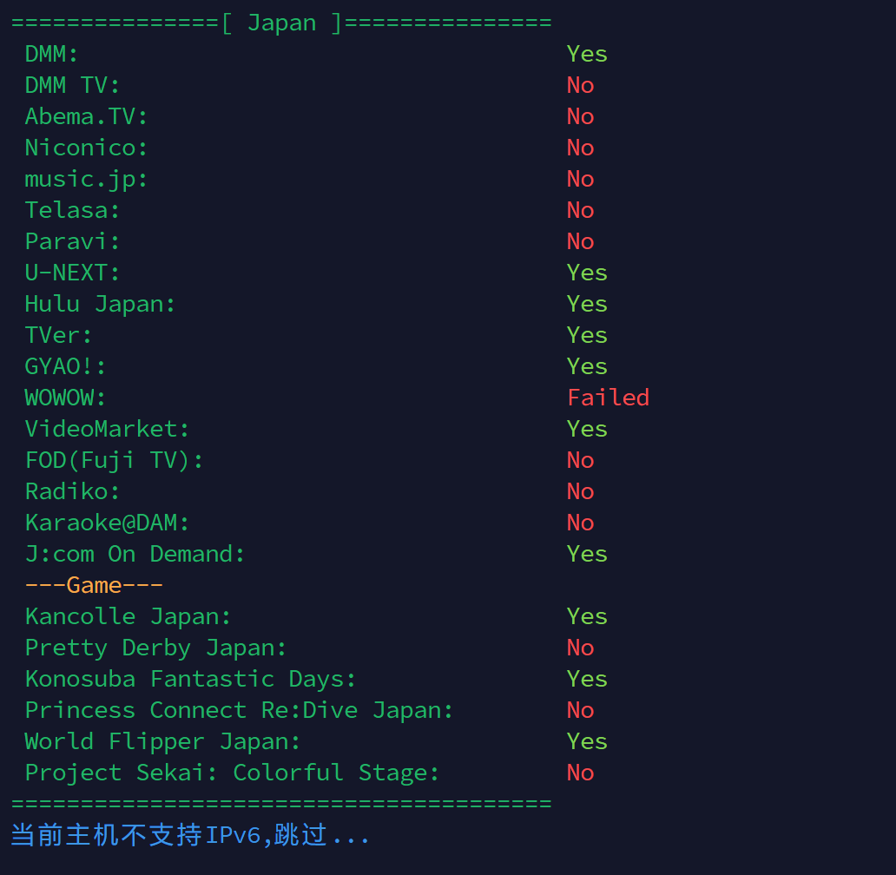Click the Abema.TV entry
896x875 pixels.
(86, 117)
